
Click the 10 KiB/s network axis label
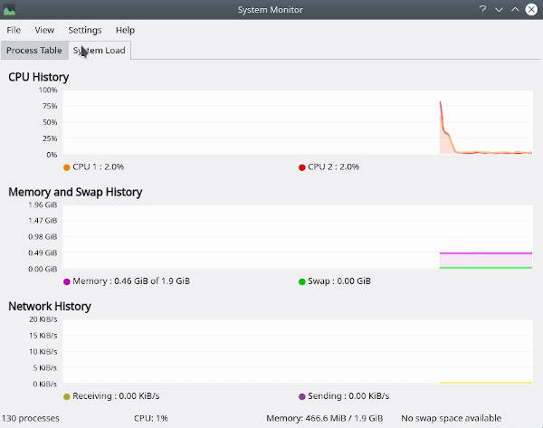[43, 351]
